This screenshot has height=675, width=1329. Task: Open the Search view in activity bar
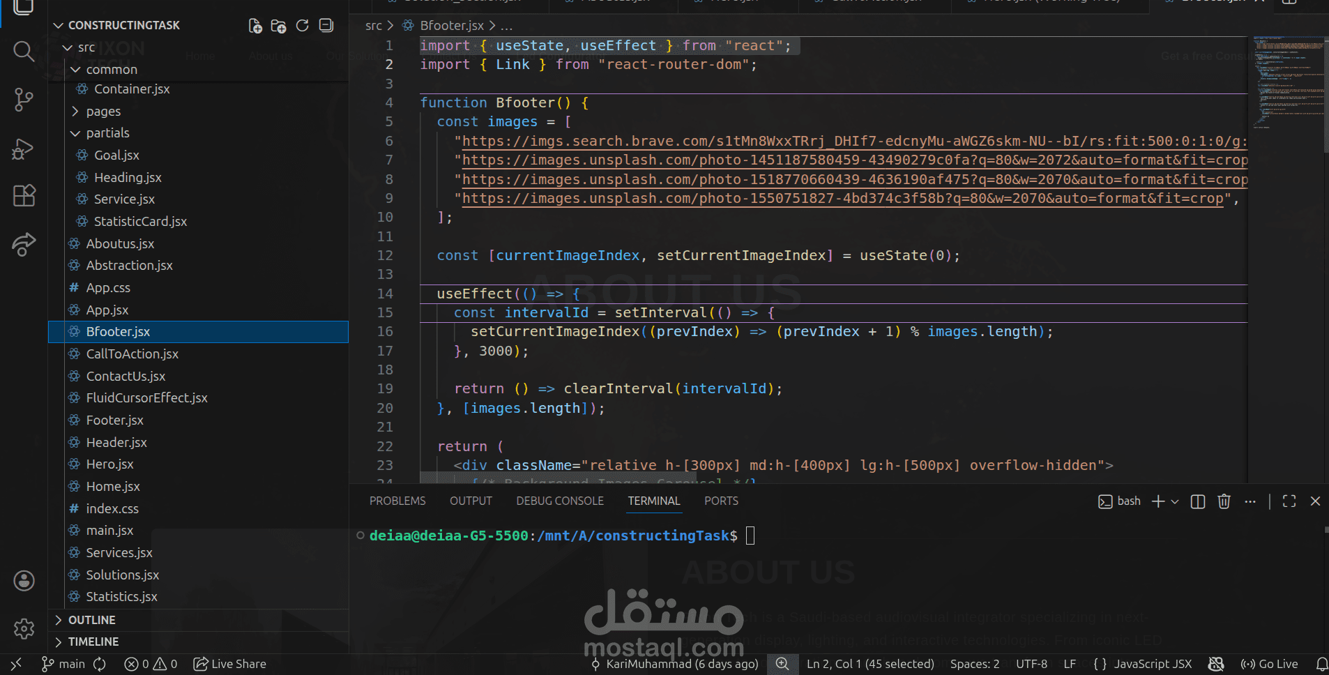tap(24, 51)
